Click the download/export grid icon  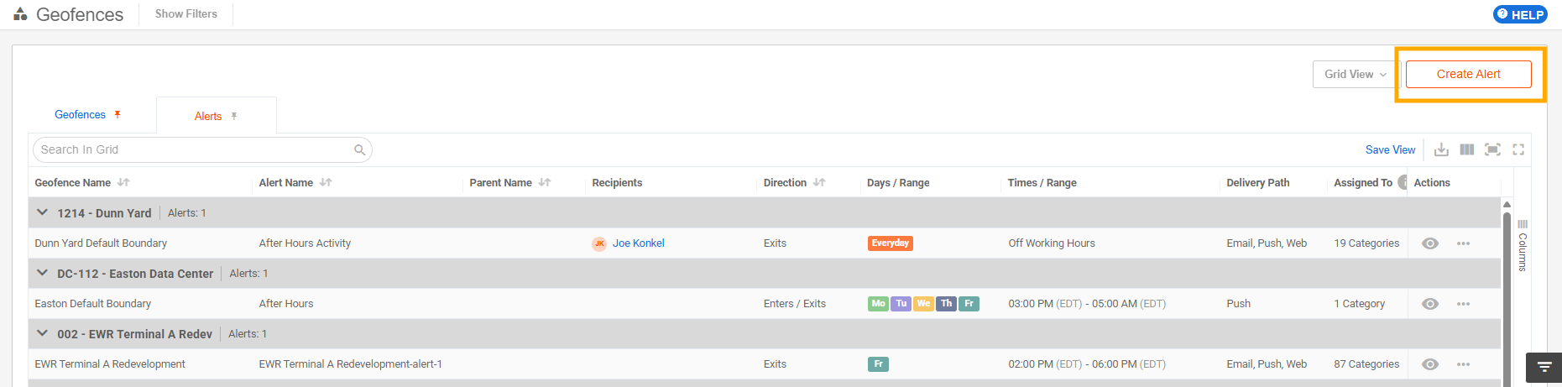1441,149
